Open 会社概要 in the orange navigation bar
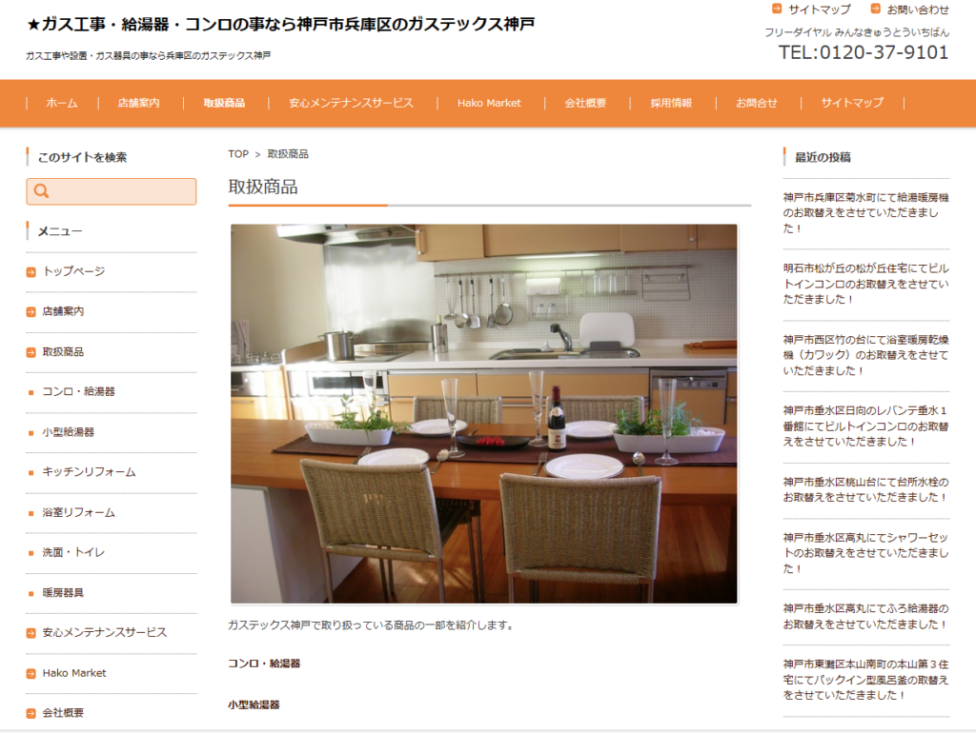This screenshot has width=976, height=733. tap(585, 103)
